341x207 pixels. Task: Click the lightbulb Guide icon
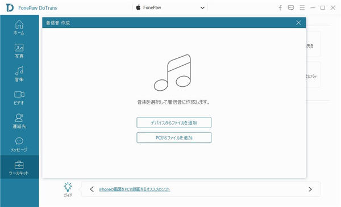pos(68,189)
